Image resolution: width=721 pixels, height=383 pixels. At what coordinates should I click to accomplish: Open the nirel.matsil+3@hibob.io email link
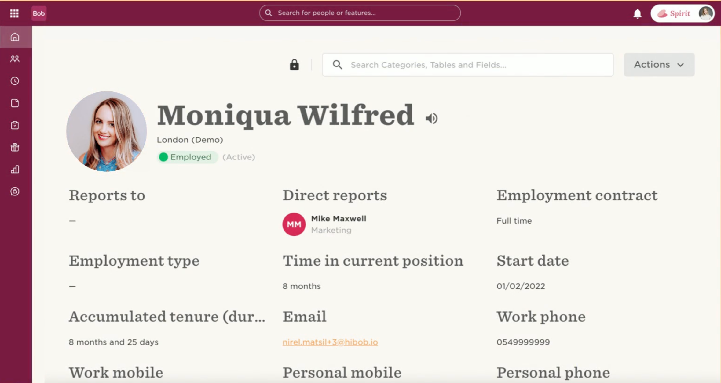coord(330,342)
